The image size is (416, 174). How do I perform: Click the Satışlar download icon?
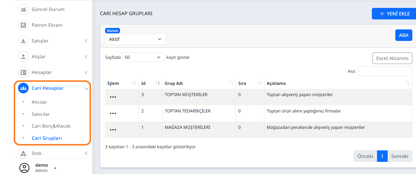pyautogui.click(x=23, y=41)
